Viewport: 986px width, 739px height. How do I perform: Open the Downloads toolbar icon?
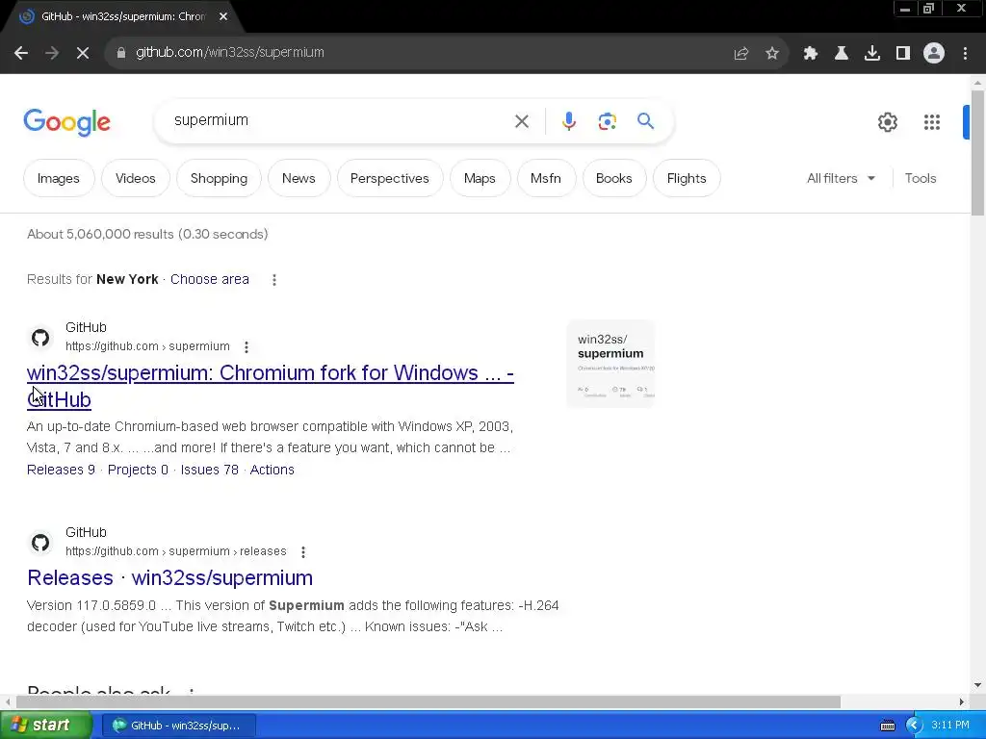coord(872,54)
